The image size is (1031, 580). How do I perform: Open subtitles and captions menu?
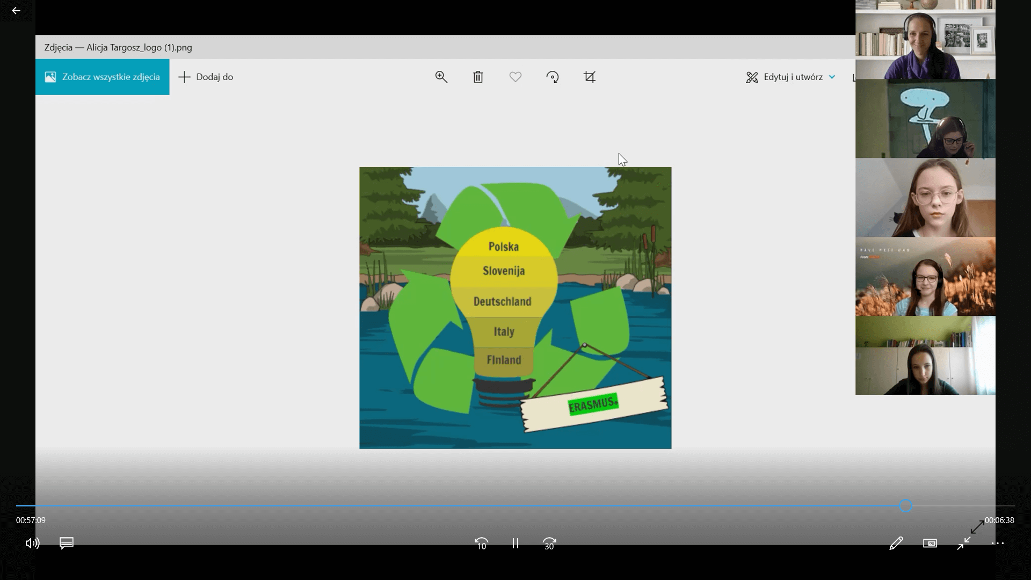[67, 543]
